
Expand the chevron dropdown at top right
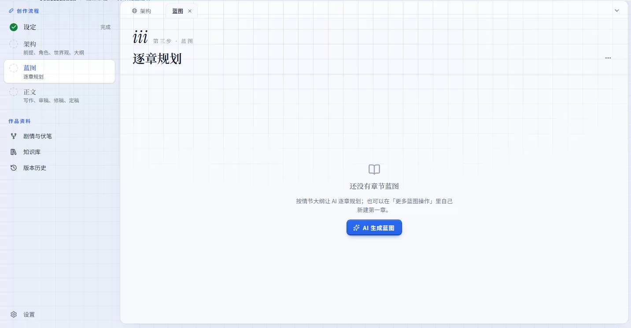click(x=617, y=11)
